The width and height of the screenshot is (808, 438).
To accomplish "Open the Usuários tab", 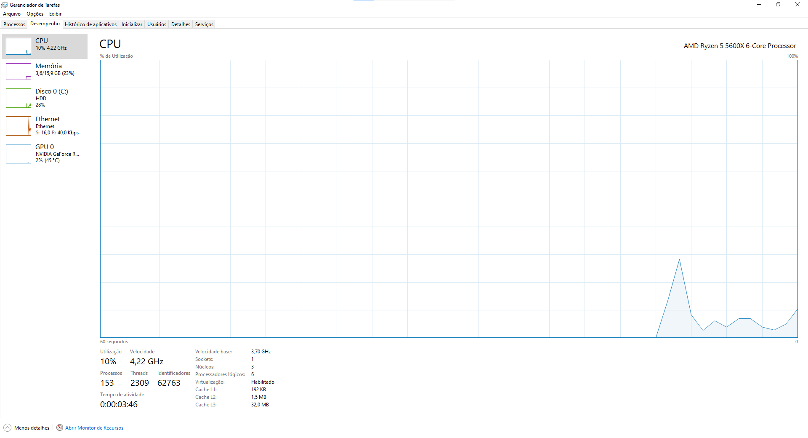I will click(x=157, y=24).
